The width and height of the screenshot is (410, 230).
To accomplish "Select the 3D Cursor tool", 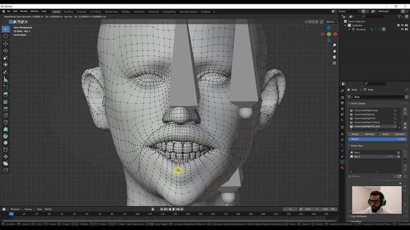I will (6, 36).
